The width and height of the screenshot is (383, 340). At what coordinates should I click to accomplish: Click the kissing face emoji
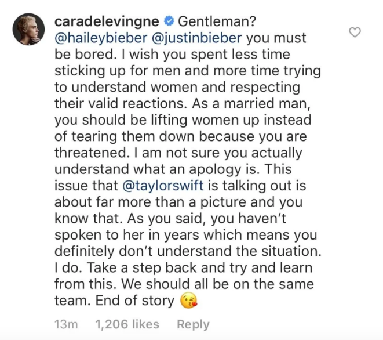[x=188, y=300]
